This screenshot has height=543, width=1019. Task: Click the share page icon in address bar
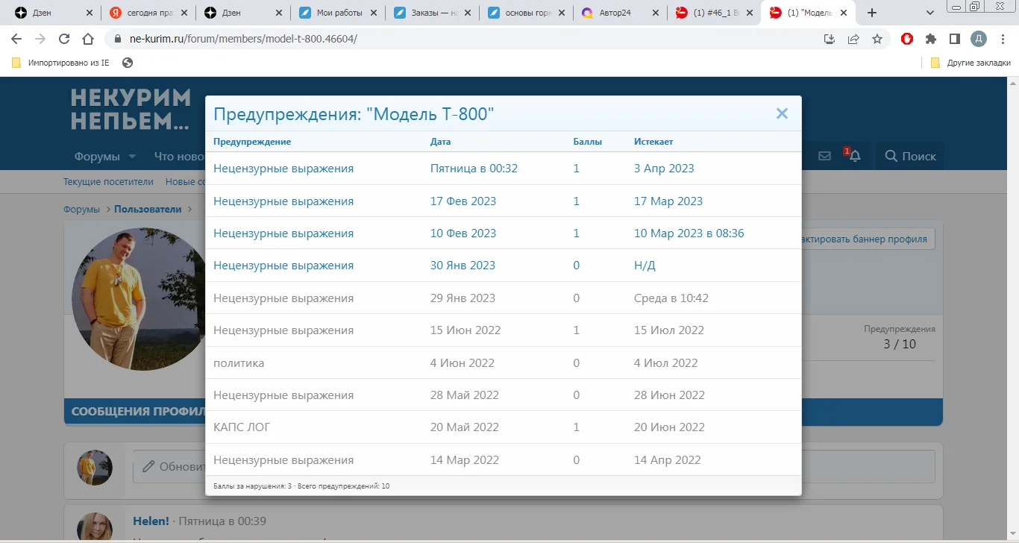pos(853,39)
